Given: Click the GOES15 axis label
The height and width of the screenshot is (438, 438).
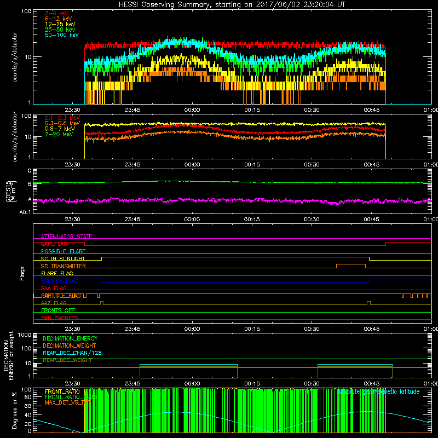Looking at the screenshot, I should [9, 191].
